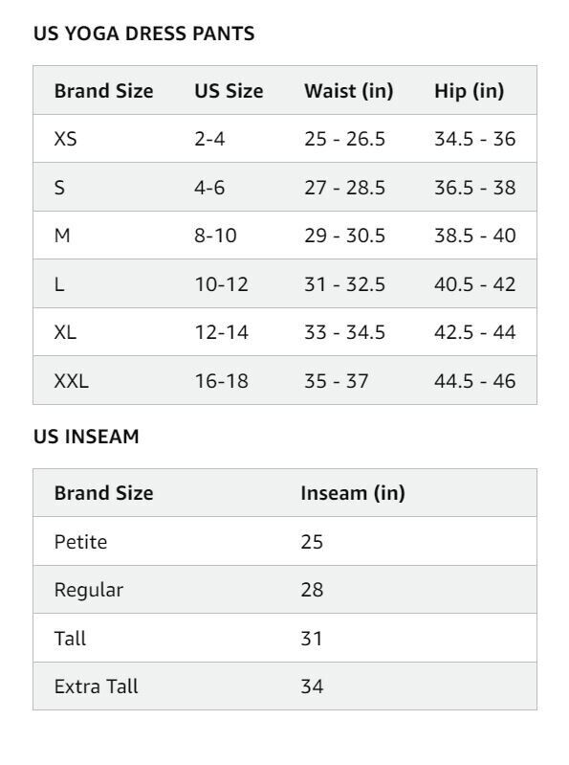Click the 44.5 - 46 hip value
The image size is (569, 765).
coord(474,380)
